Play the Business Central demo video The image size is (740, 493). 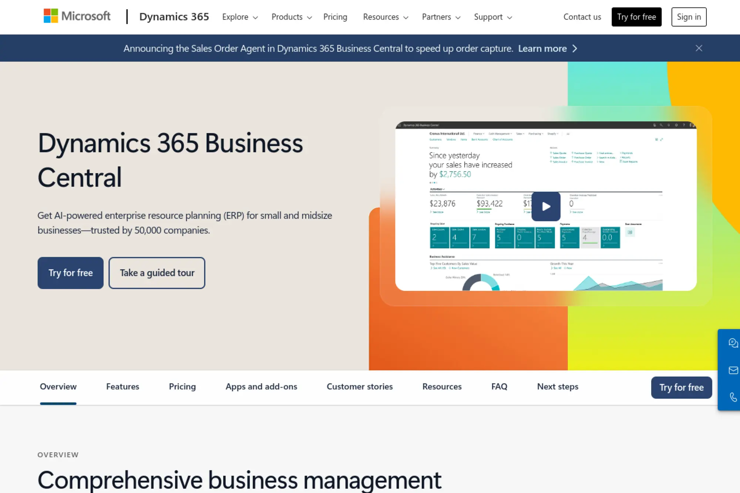pyautogui.click(x=545, y=206)
